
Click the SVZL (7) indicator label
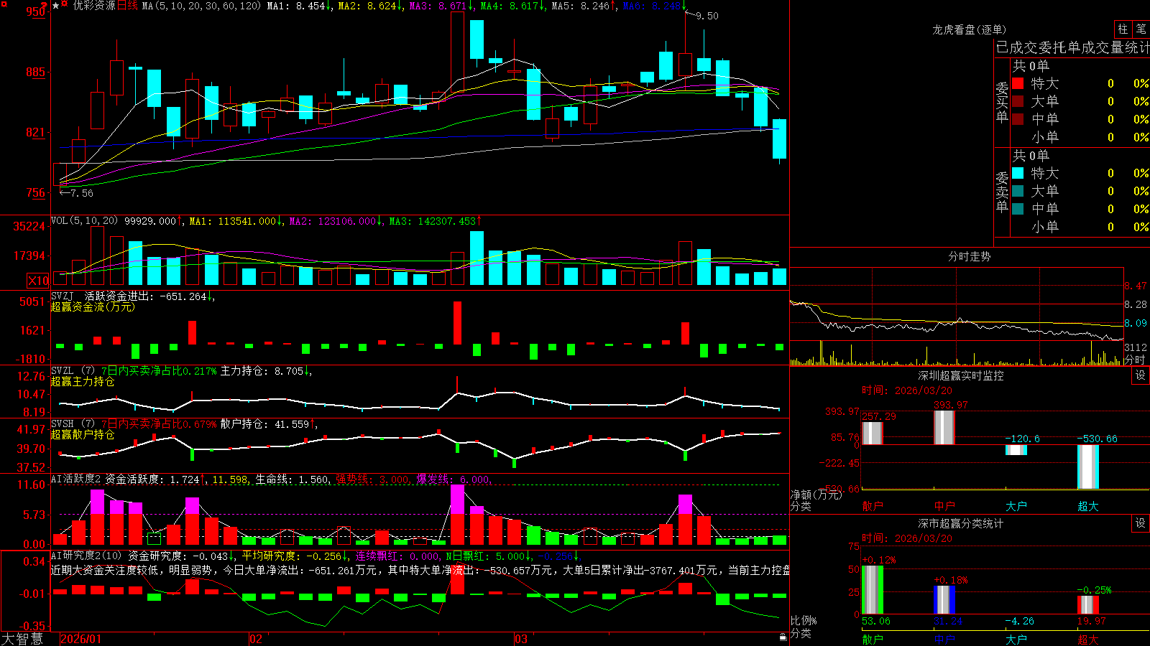point(73,370)
